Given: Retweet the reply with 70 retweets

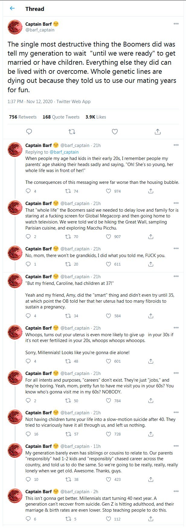Looking at the screenshot, I should click(x=68, y=236).
